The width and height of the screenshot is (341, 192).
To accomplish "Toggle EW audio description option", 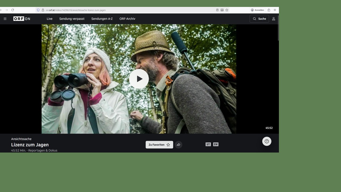I will [x=216, y=144].
